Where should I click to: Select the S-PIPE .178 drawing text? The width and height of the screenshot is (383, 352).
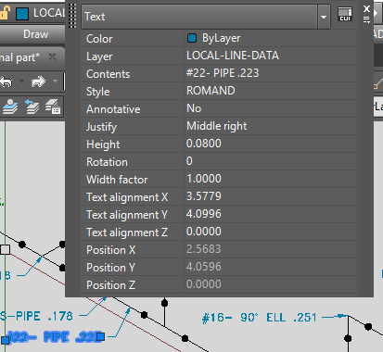[36, 316]
